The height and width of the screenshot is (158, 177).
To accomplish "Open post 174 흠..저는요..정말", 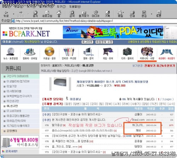I will [x=65, y=147].
